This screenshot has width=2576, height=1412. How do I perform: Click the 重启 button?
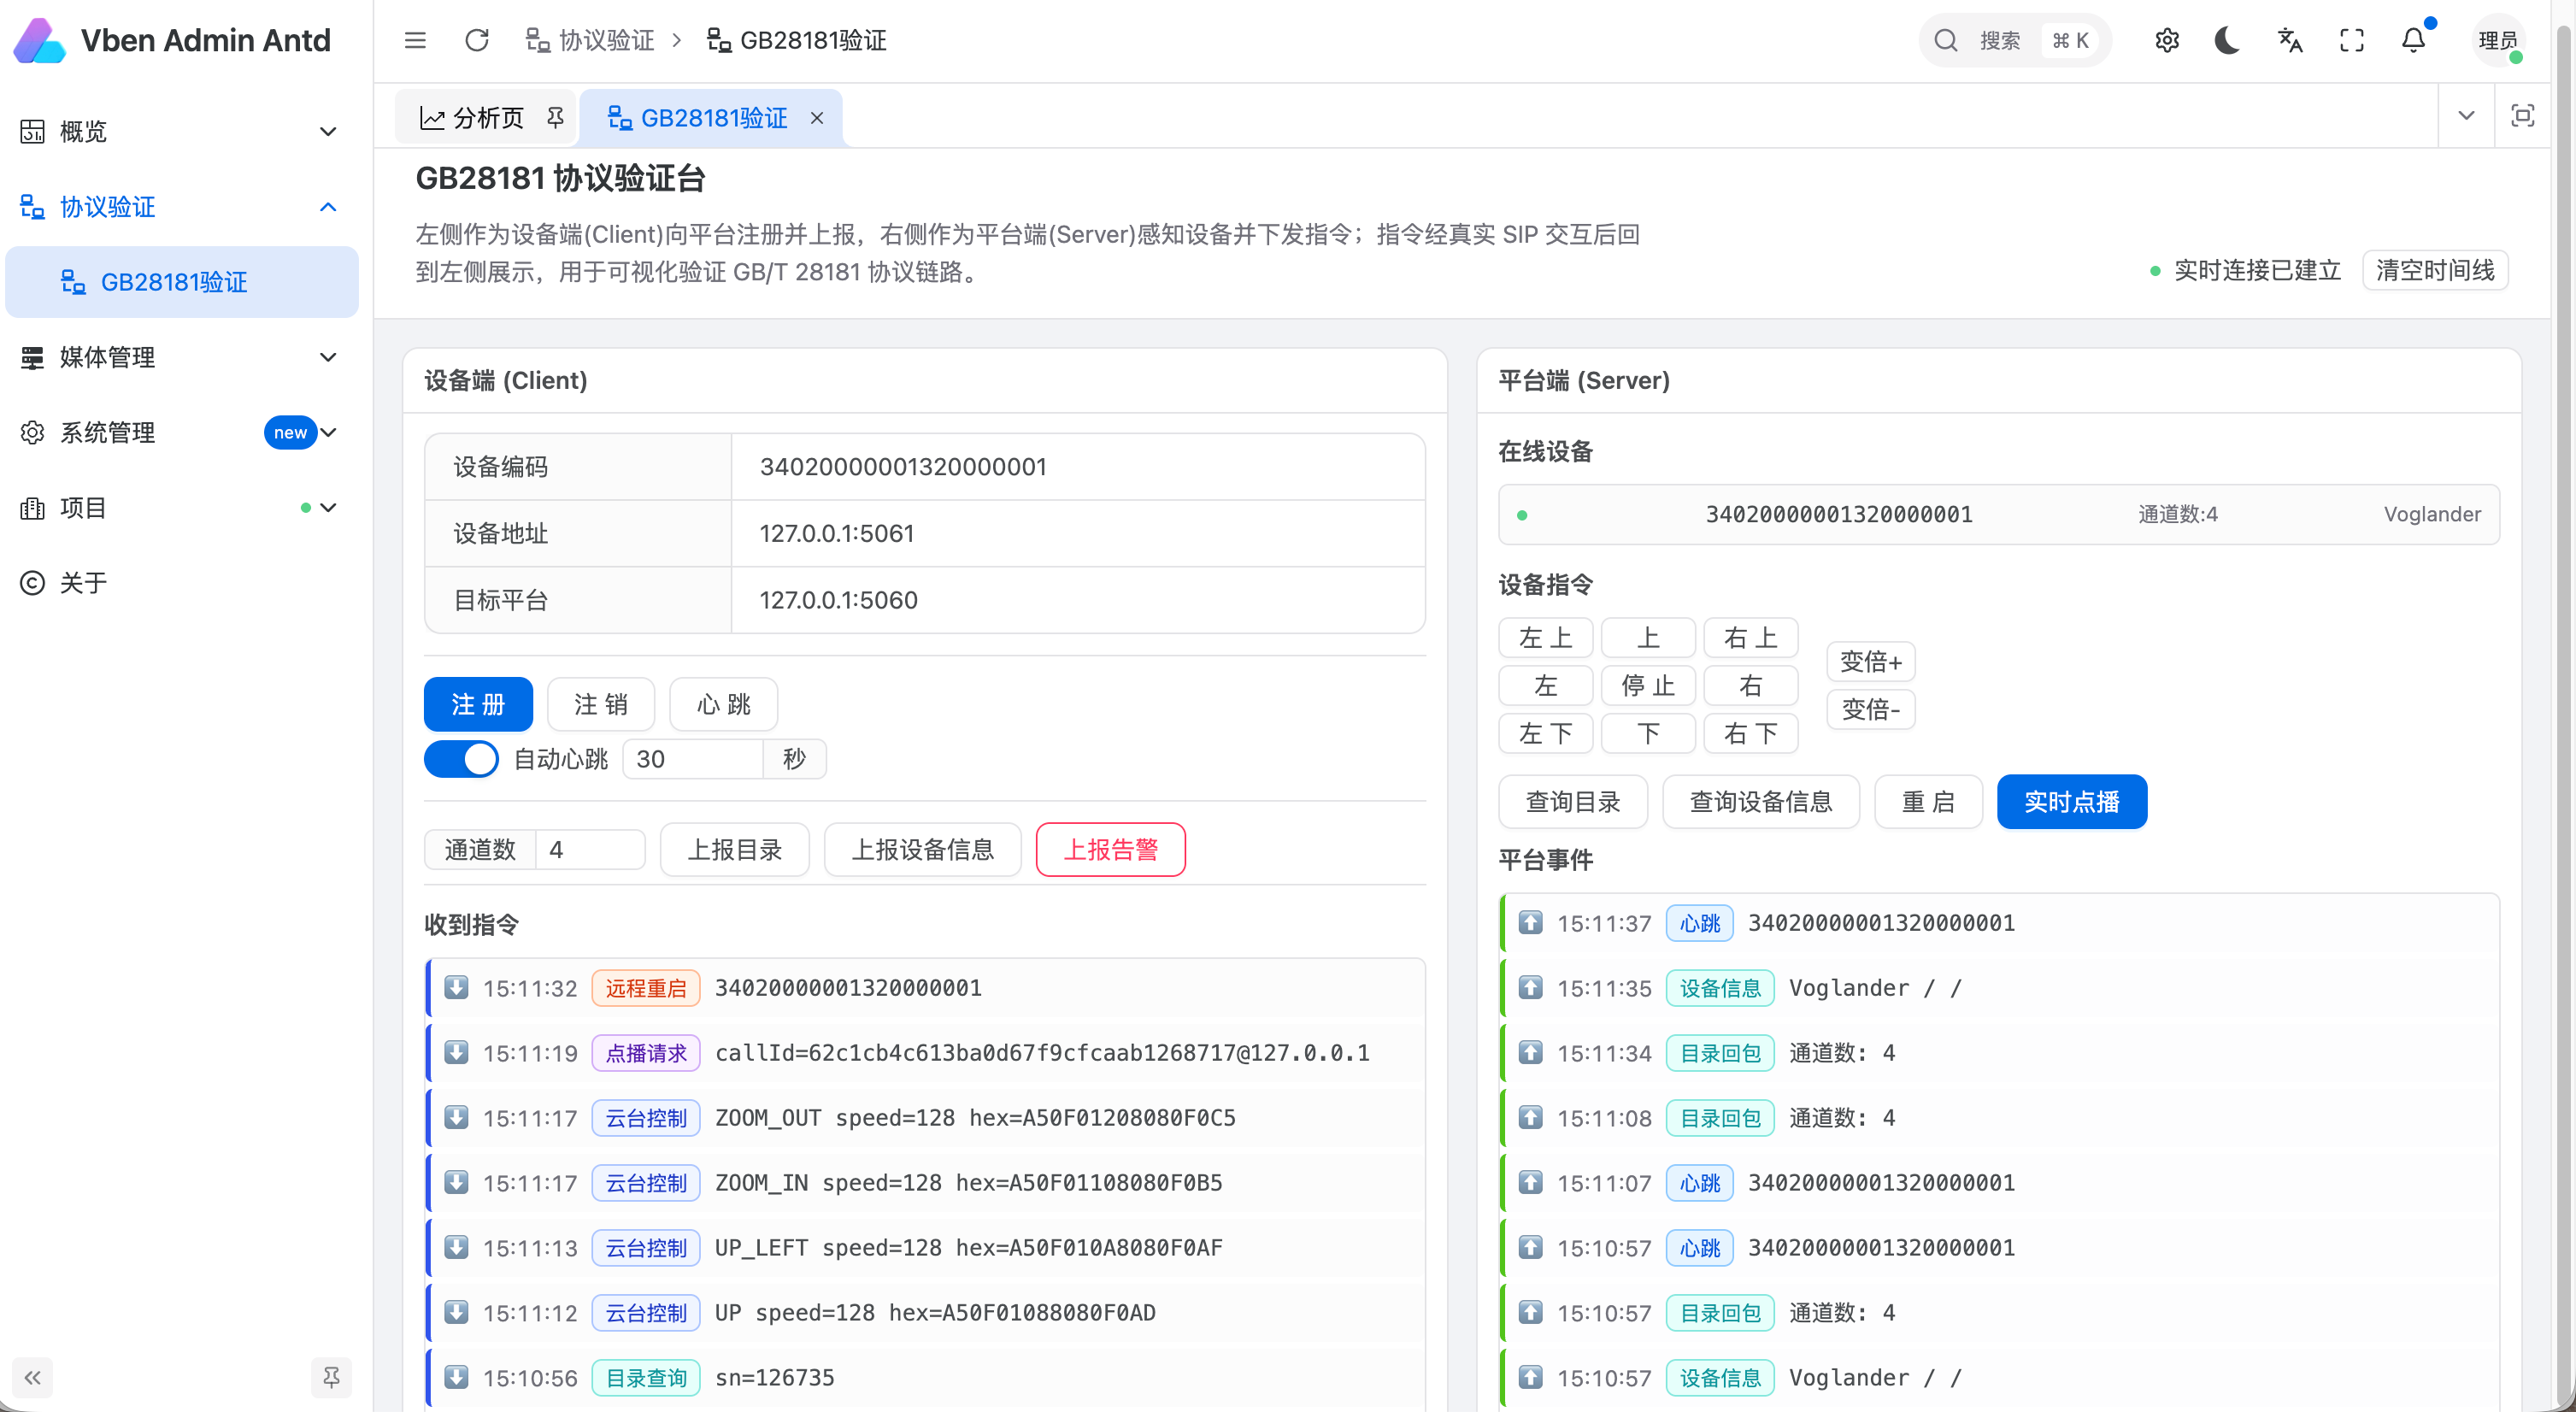click(x=1929, y=802)
